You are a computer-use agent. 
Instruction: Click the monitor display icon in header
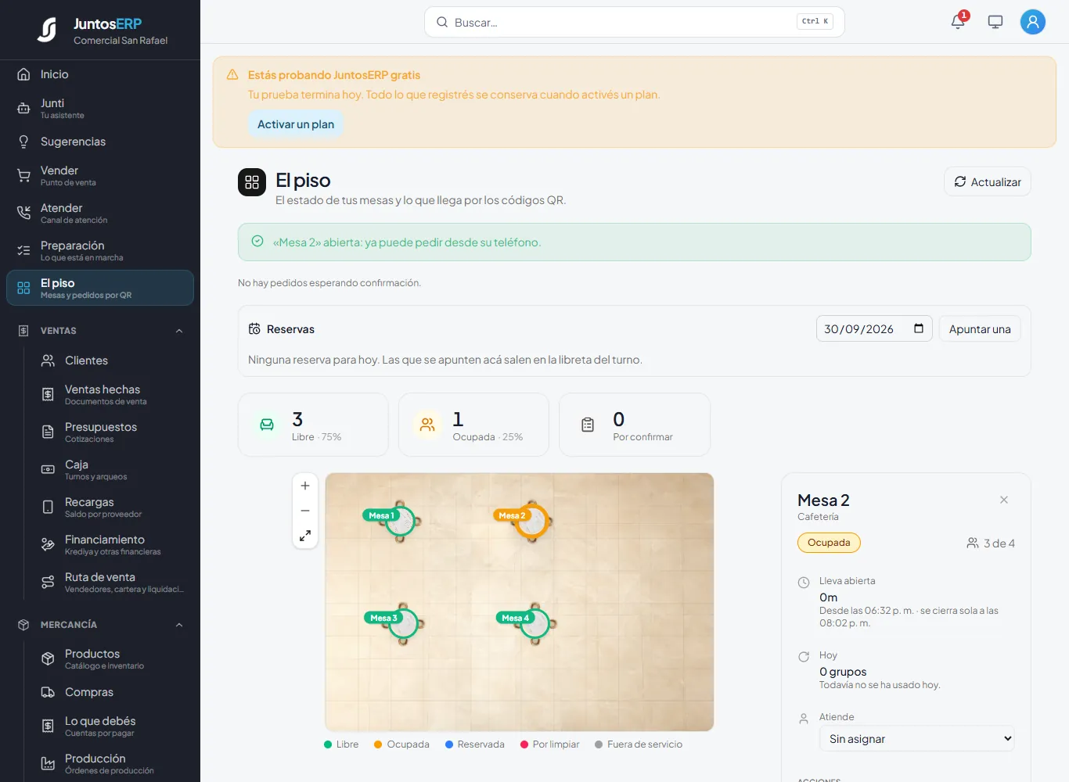995,22
